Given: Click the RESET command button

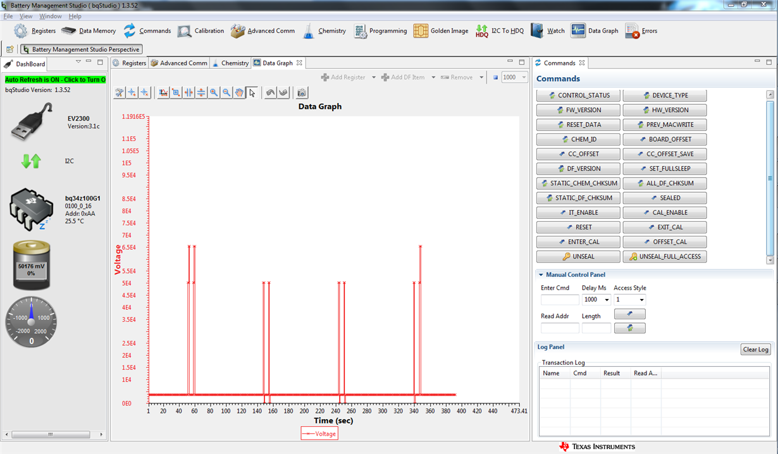Looking at the screenshot, I should [577, 227].
